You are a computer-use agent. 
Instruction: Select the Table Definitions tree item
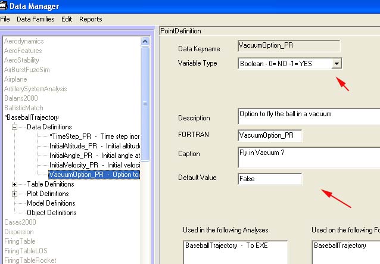[x=51, y=184]
